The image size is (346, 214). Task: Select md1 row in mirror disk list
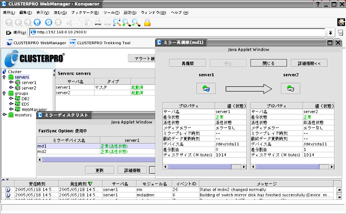point(96,146)
